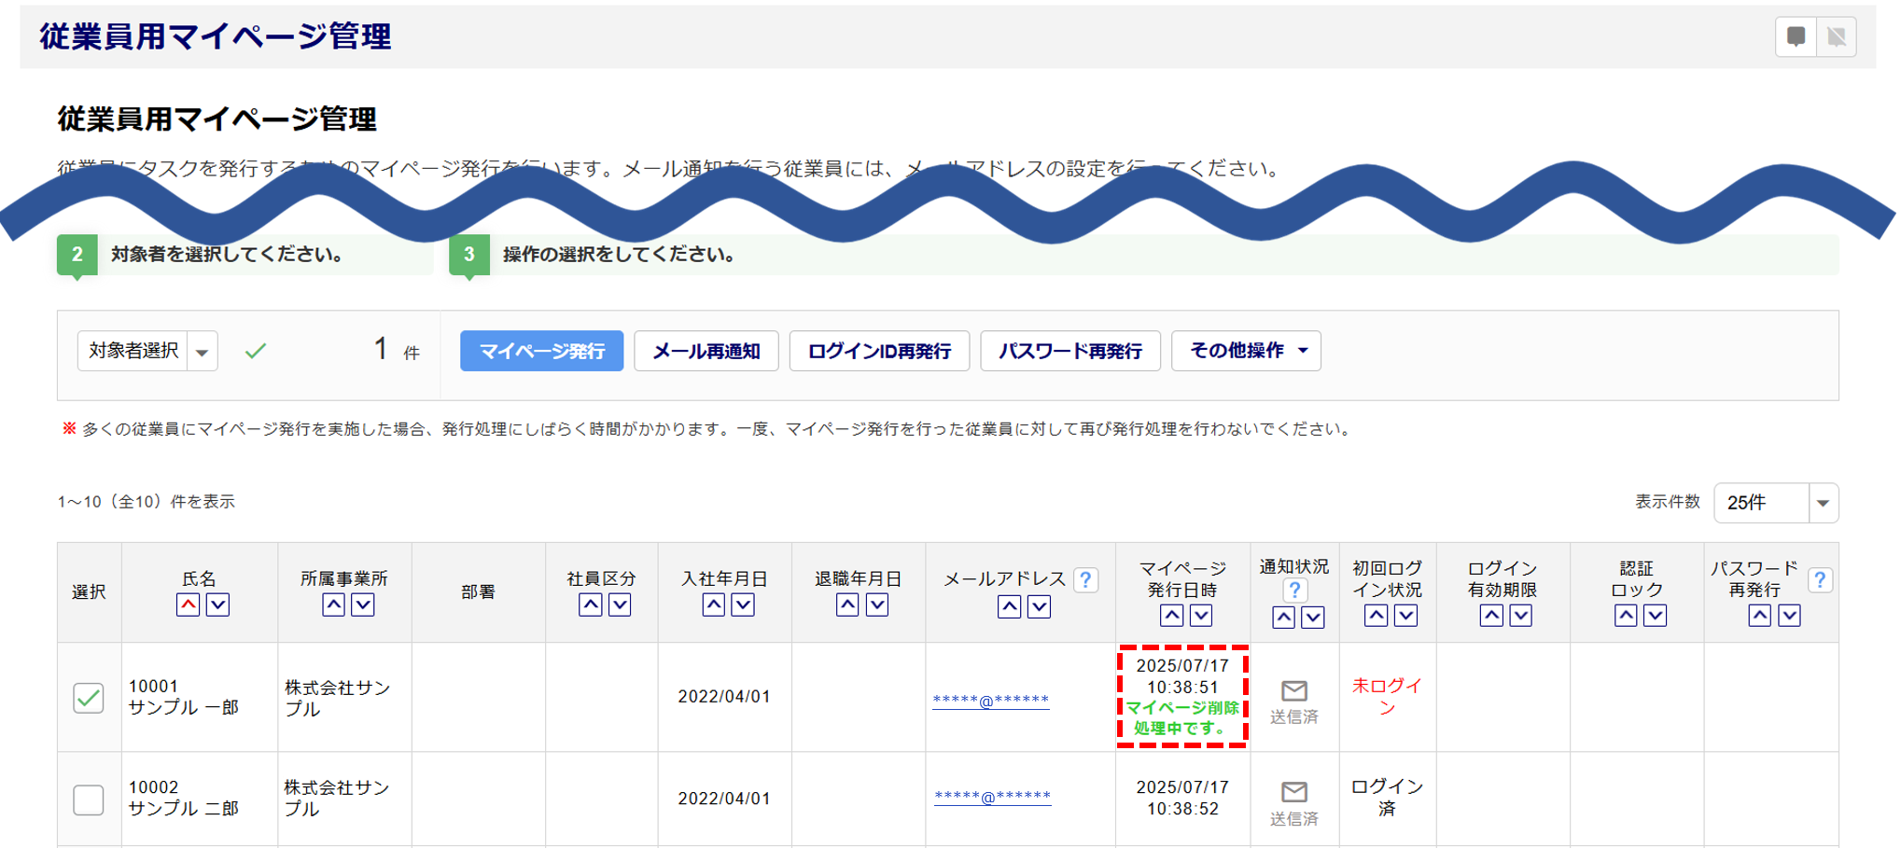Viewport: 1901px width, 848px height.
Task: Sort 入社年月日 column ascending
Action: 713,605
